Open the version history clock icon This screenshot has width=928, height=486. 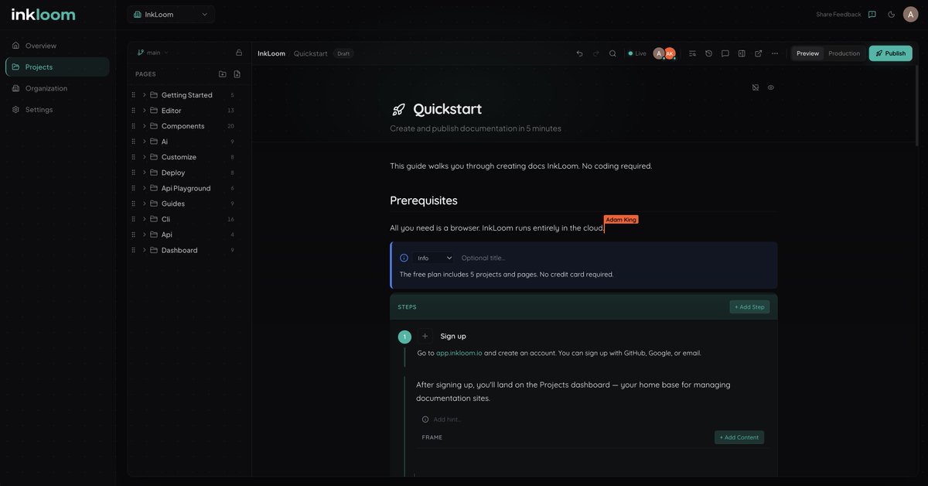click(708, 53)
